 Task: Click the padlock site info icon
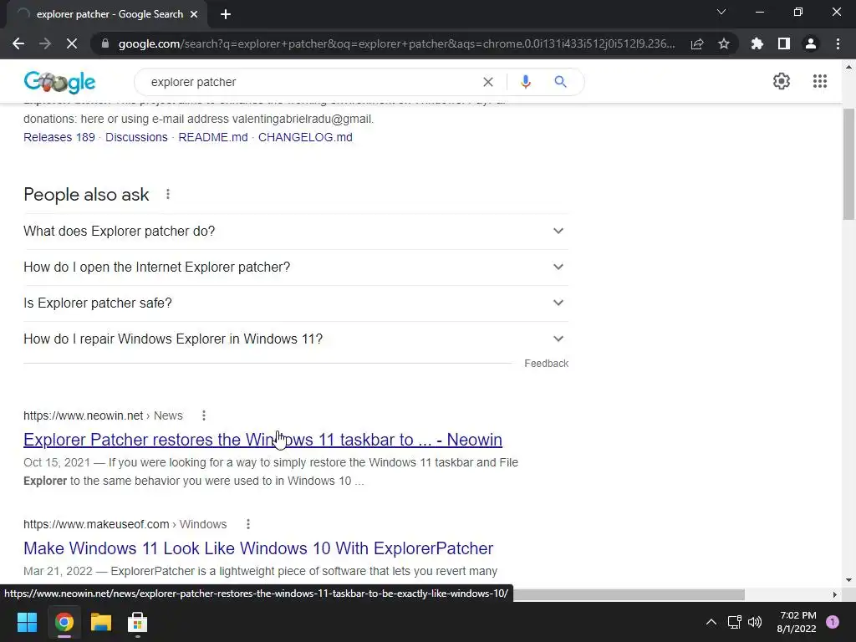104,43
